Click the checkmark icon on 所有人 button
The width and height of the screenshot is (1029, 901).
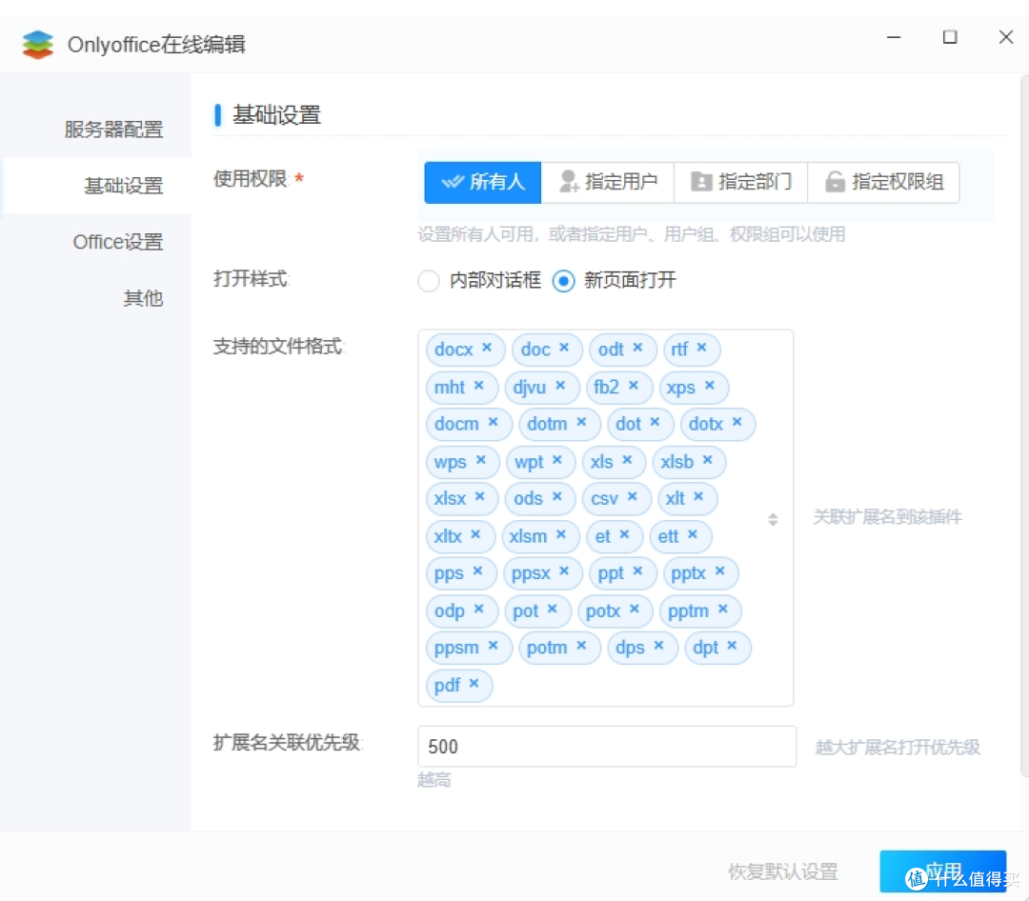(x=454, y=182)
